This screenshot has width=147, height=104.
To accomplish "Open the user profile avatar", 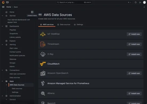I will (144, 2).
